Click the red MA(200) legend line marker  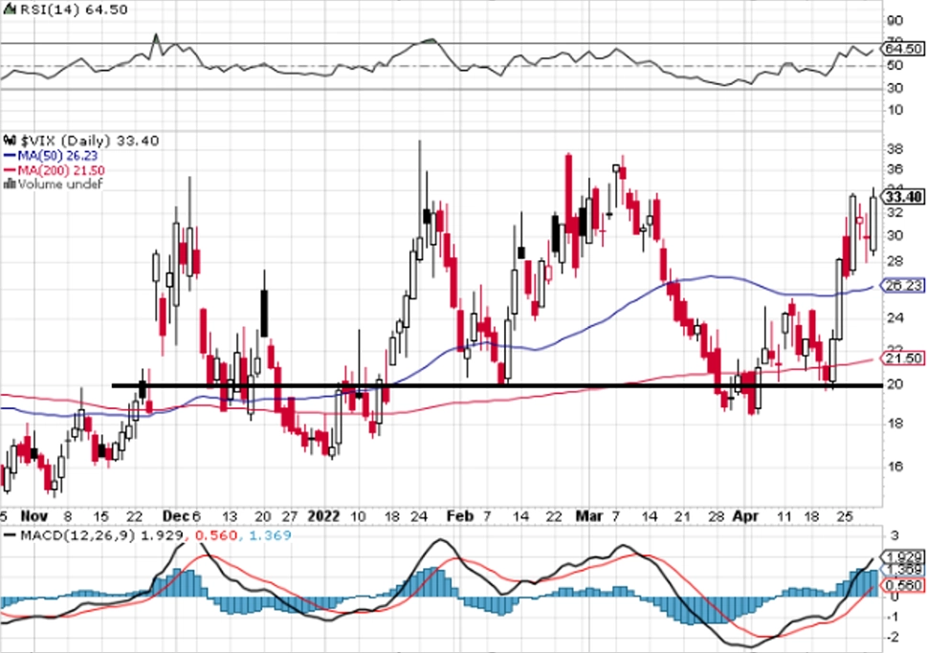tap(11, 170)
